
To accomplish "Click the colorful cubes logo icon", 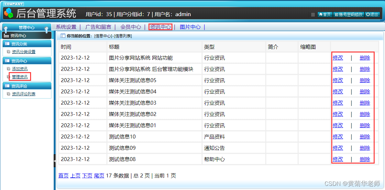I will click(x=8, y=13).
